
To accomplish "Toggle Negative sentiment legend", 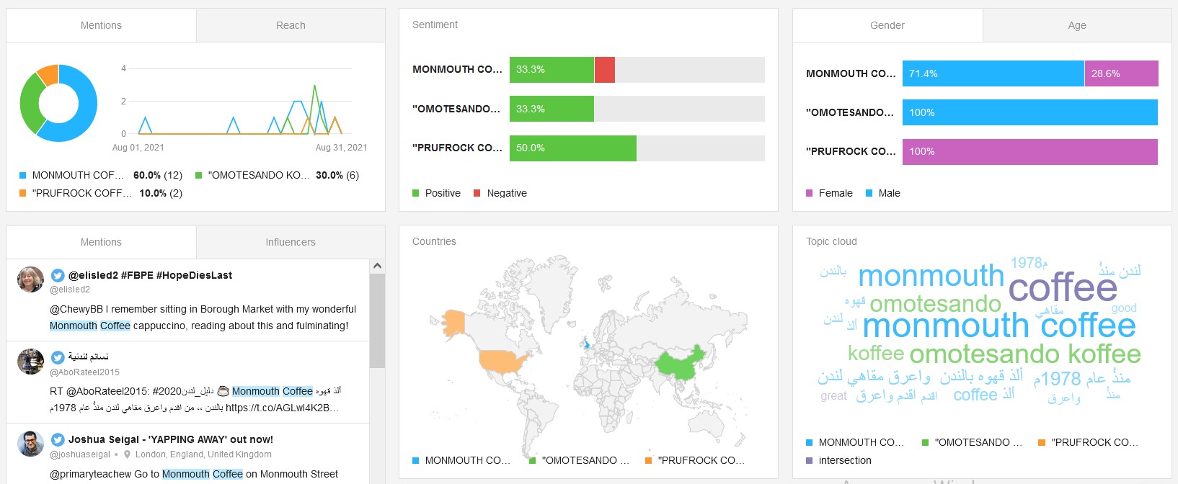I will pyautogui.click(x=500, y=193).
